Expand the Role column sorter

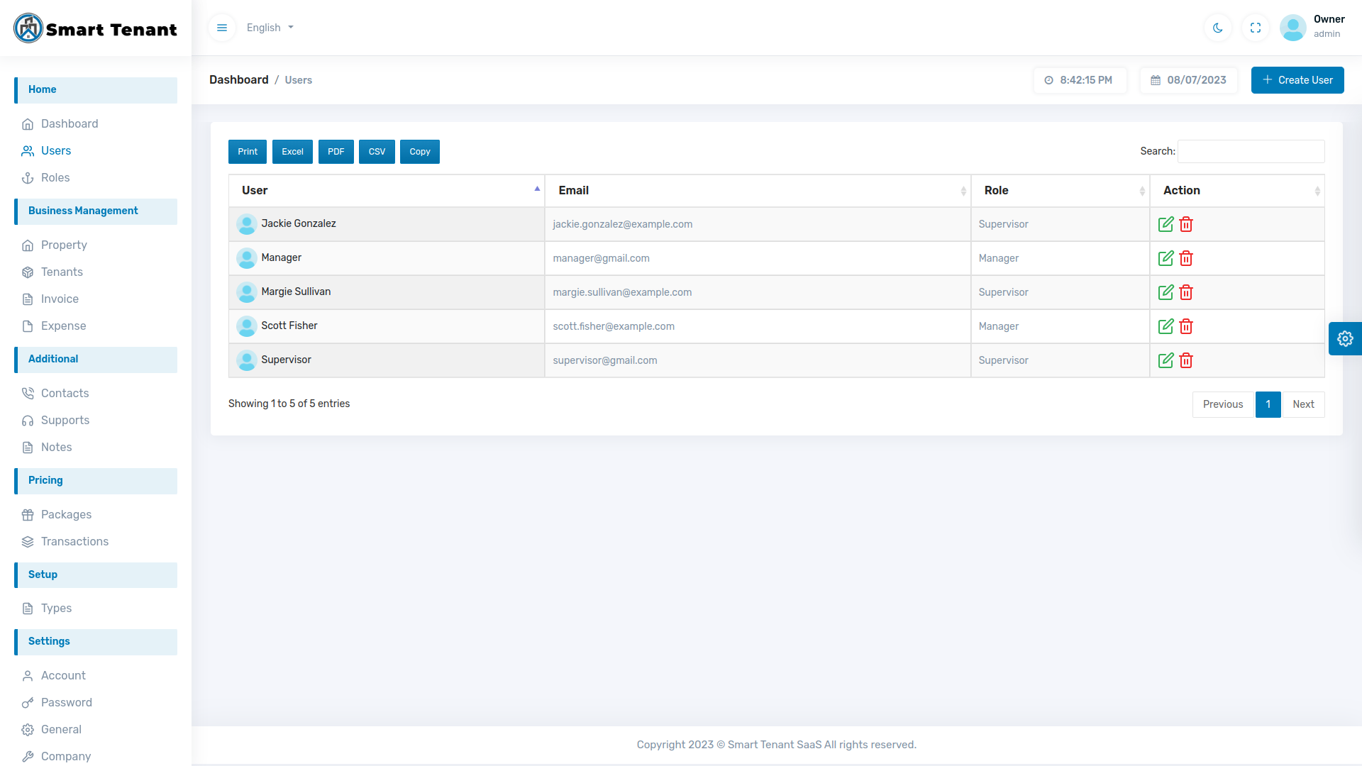1142,191
